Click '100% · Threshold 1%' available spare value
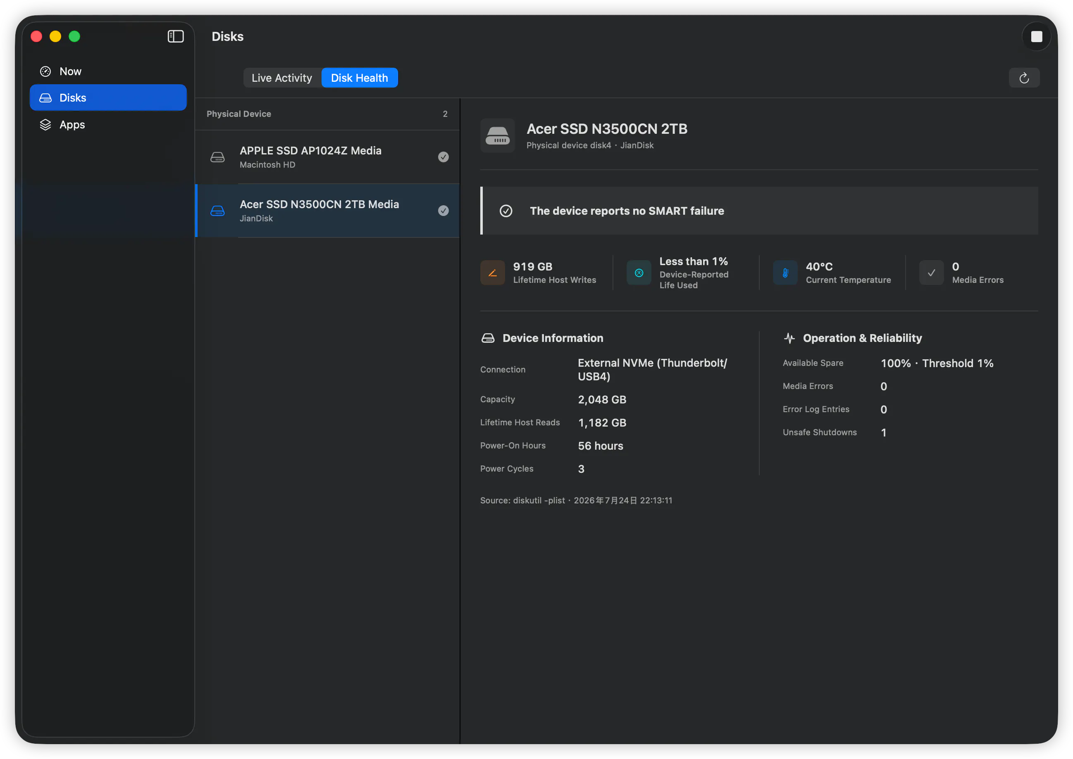1073x759 pixels. [937, 363]
